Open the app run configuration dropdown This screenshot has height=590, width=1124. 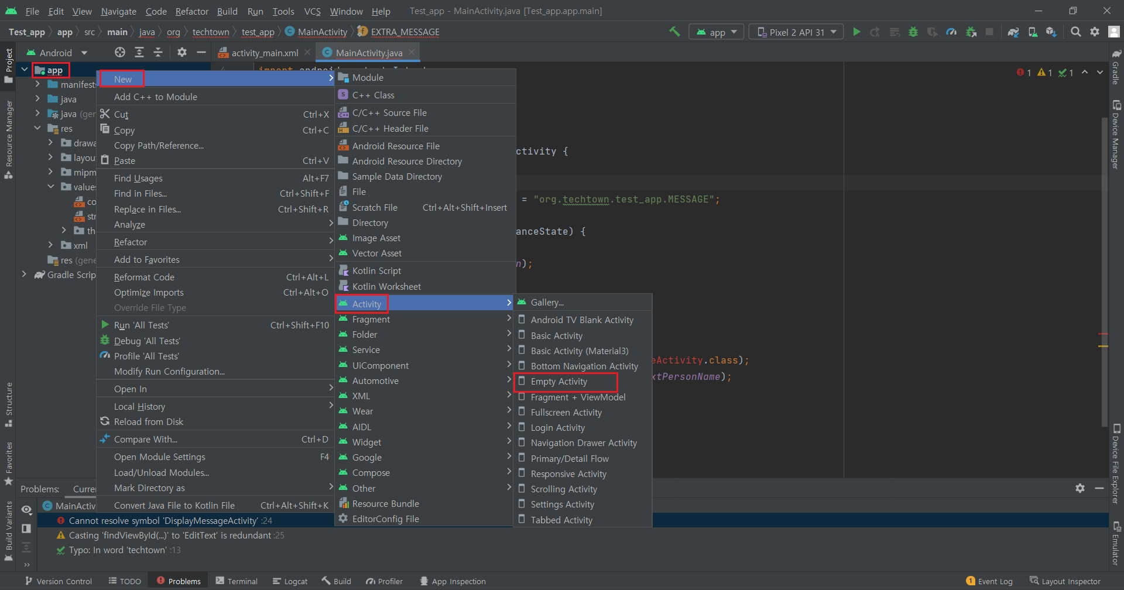point(717,32)
